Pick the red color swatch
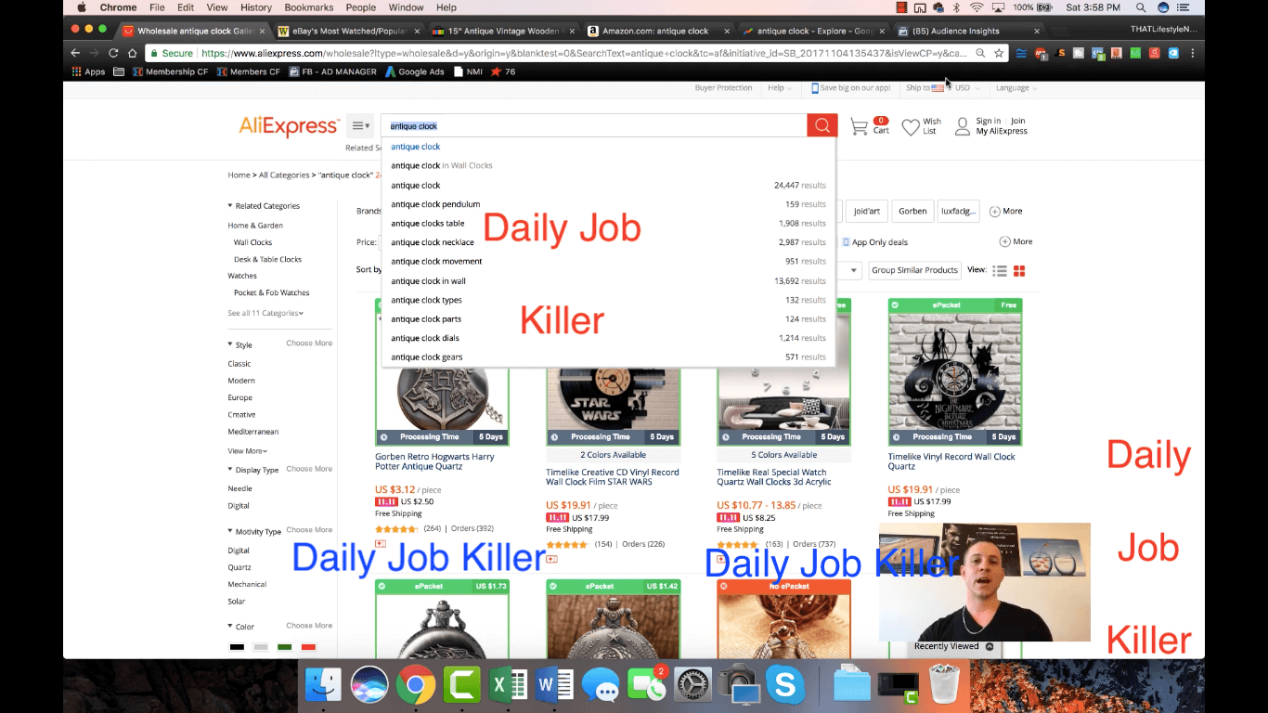Screen dimensions: 1268x713 click(308, 647)
